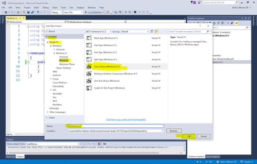Click the View Code icon in Solution Explorer
Screen dimensions: 257x164
coord(228,23)
